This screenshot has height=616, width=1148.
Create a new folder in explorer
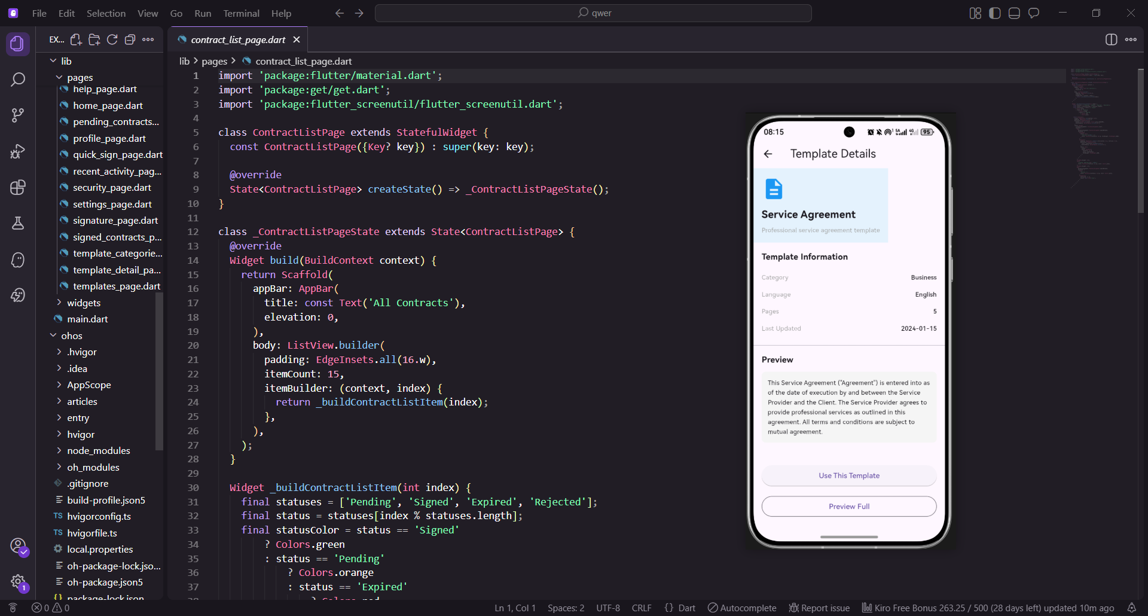point(94,39)
